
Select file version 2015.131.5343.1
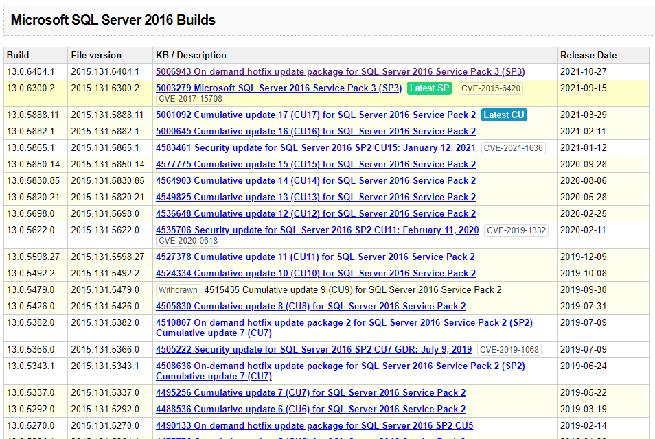point(105,366)
